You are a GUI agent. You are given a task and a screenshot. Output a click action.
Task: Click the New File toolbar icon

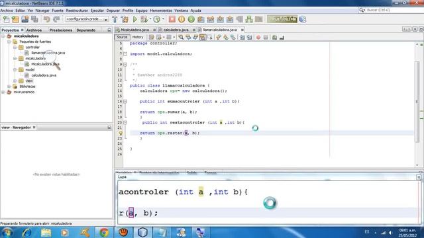pos(6,19)
